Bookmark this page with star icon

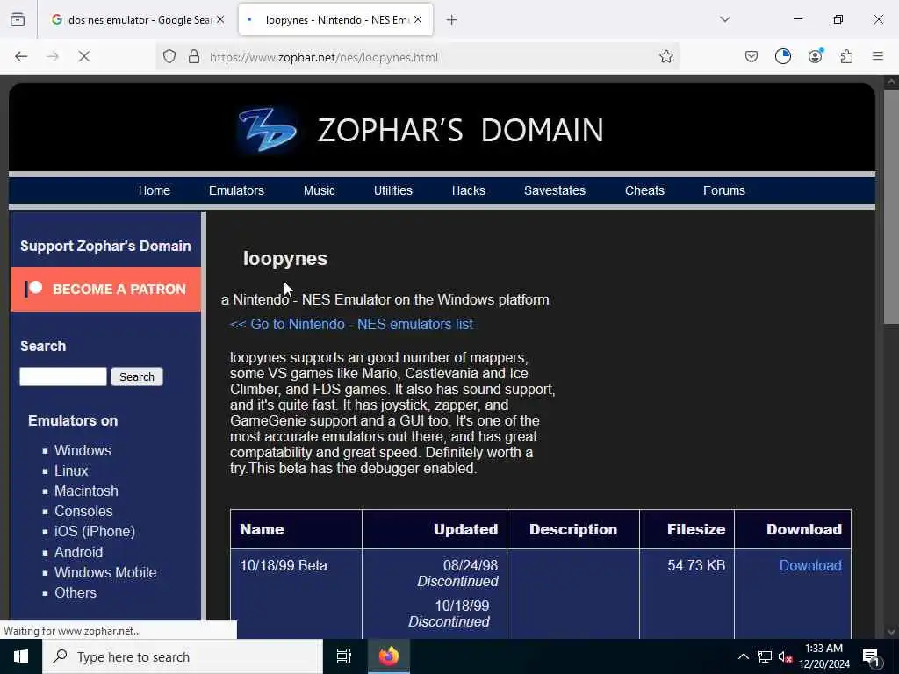click(x=665, y=56)
